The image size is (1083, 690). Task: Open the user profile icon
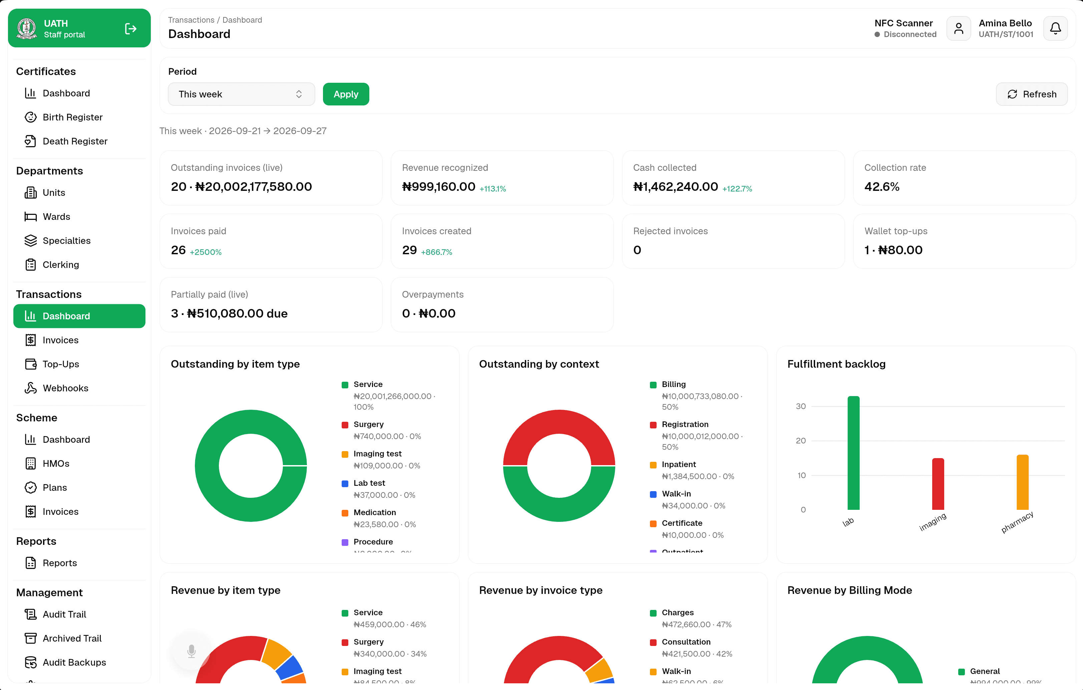point(959,29)
